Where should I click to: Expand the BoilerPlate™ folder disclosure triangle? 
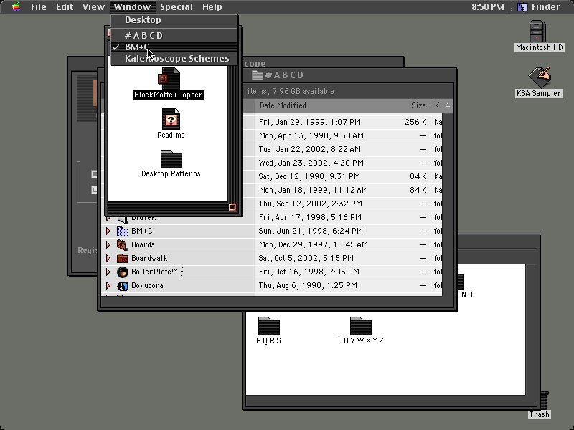pyautogui.click(x=108, y=272)
